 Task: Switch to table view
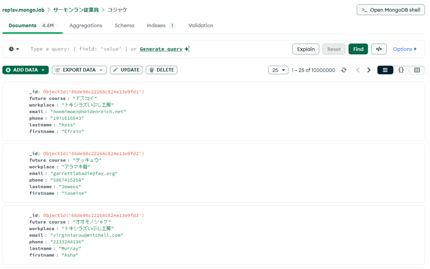click(x=417, y=70)
